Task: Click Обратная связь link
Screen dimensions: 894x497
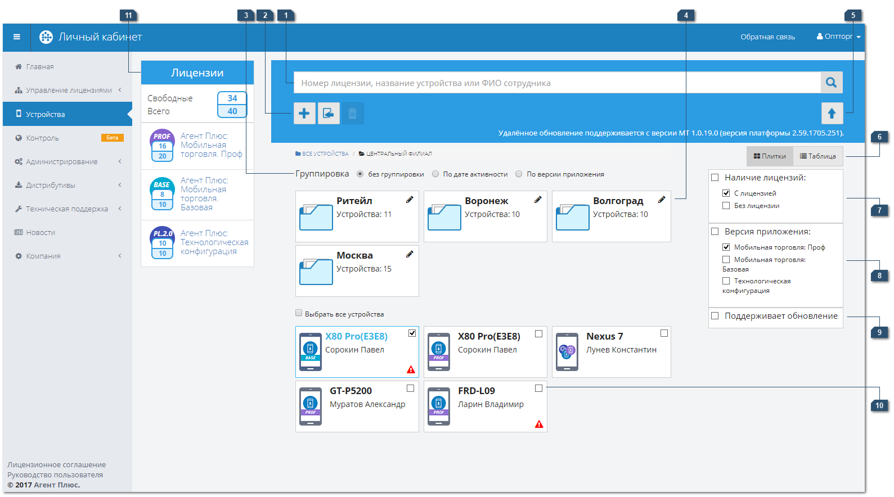Action: pos(767,37)
